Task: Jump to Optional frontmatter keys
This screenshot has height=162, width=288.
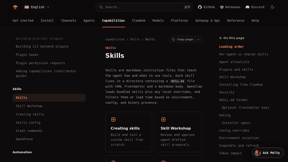Action: 245,108
